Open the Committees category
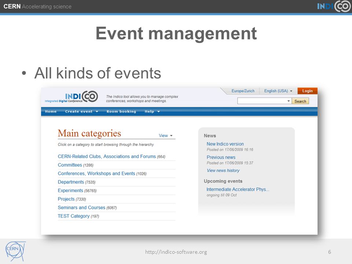352x264 pixels. 70,165
